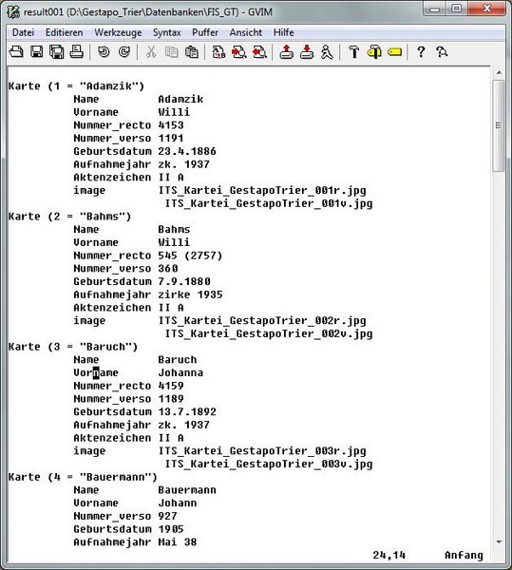512x570 pixels.
Task: Run make with the hammer icon
Action: pos(354,52)
